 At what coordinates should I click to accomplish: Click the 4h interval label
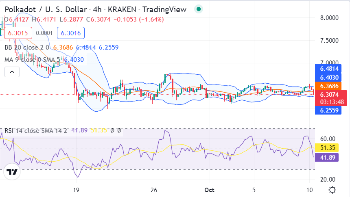97,9
